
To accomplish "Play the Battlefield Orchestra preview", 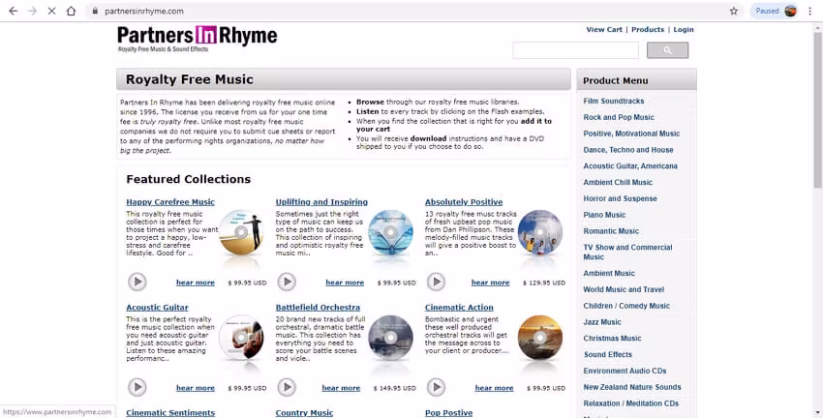I will point(287,387).
